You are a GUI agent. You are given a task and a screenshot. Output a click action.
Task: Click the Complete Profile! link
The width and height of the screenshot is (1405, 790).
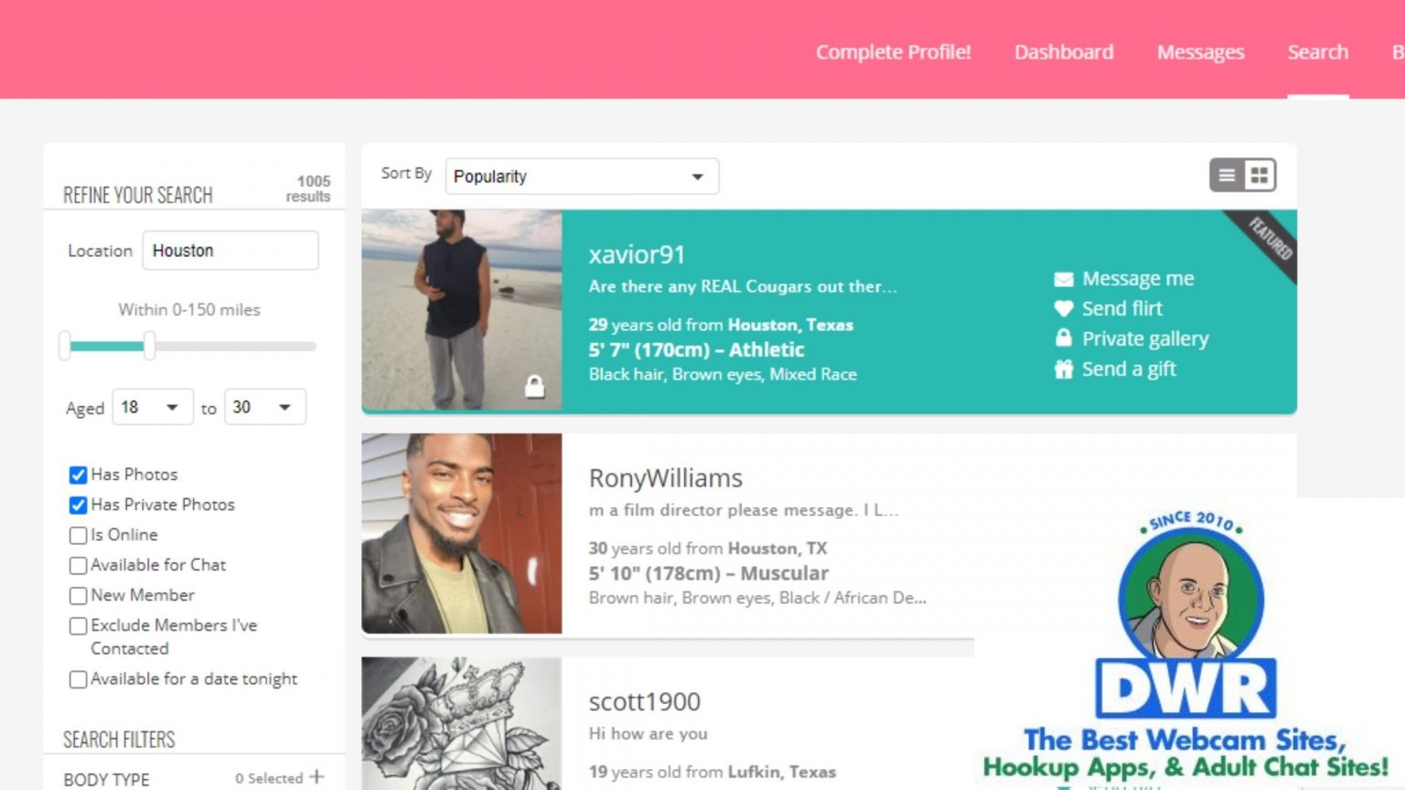coord(894,52)
